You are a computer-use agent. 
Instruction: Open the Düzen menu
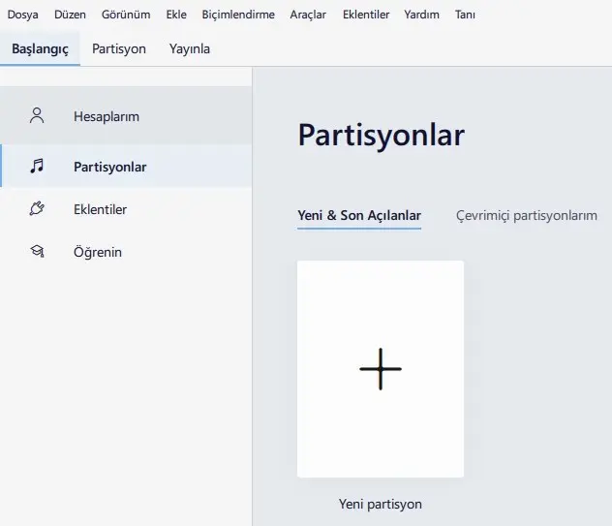point(70,15)
